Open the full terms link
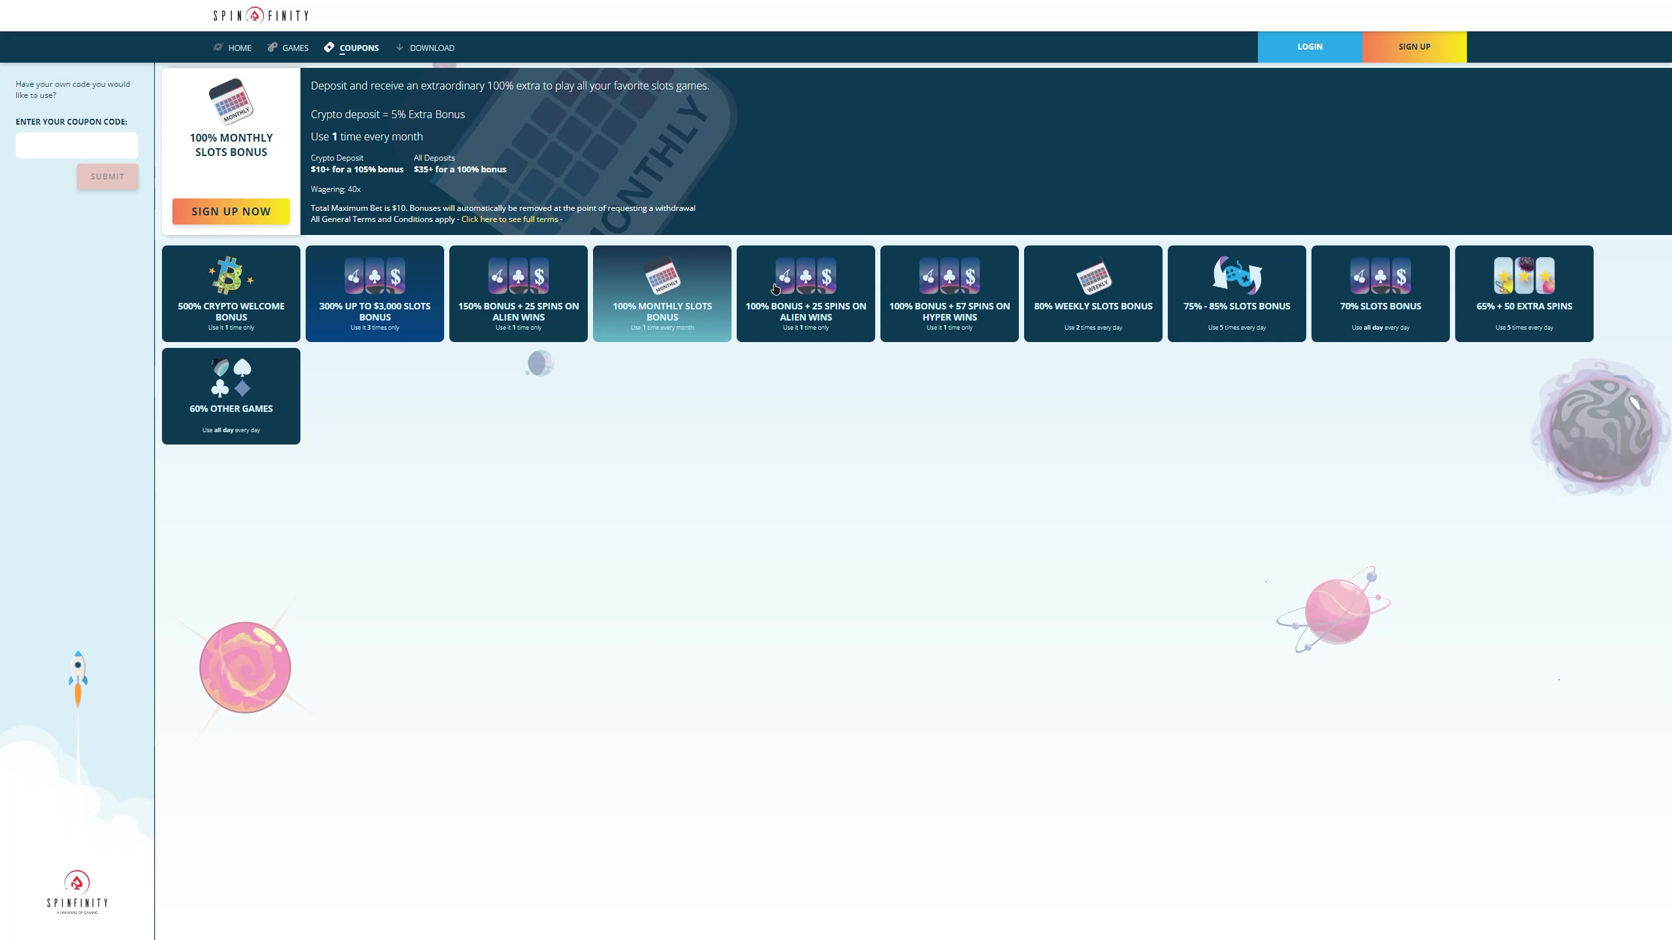 [x=509, y=219]
